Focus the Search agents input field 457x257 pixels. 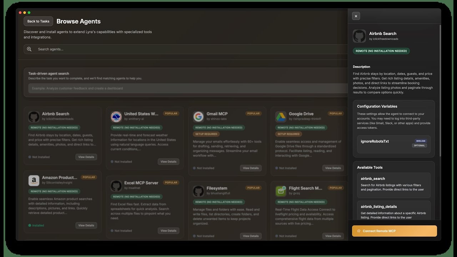[x=186, y=49]
